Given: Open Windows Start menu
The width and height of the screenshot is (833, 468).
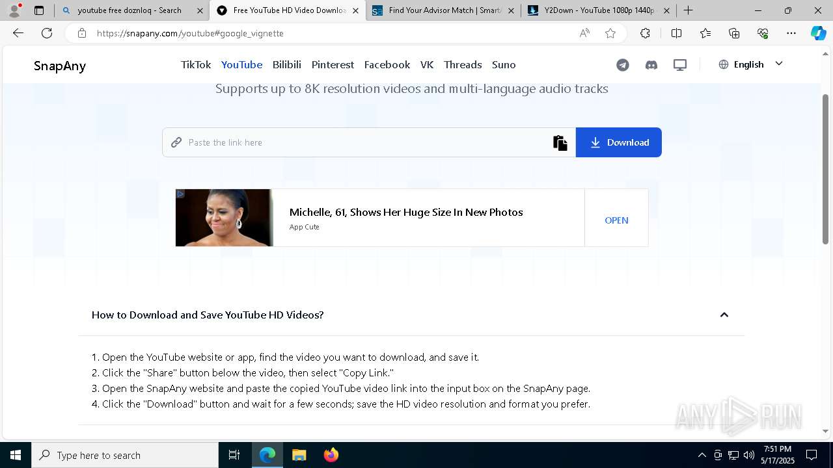Looking at the screenshot, I should coord(16,455).
